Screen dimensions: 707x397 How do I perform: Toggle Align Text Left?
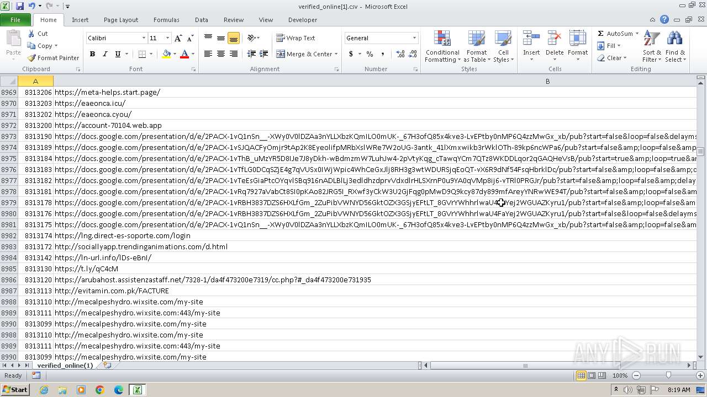[208, 54]
